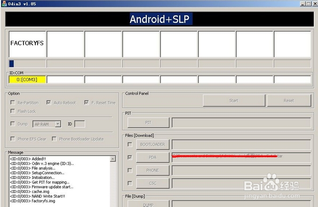Toggle the Re-Partition checkbox
The height and width of the screenshot is (207, 318).
click(13, 103)
